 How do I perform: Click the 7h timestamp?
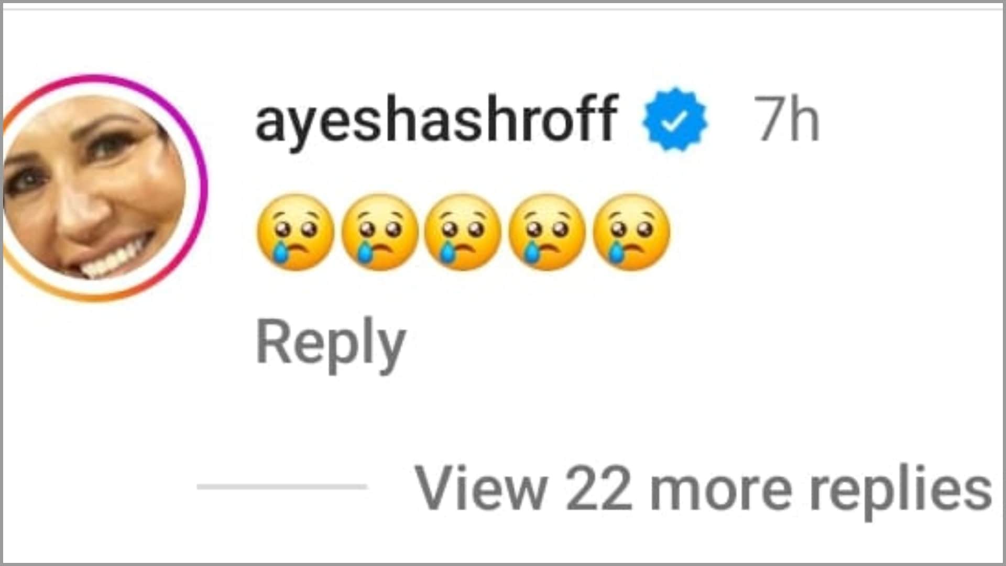point(786,119)
